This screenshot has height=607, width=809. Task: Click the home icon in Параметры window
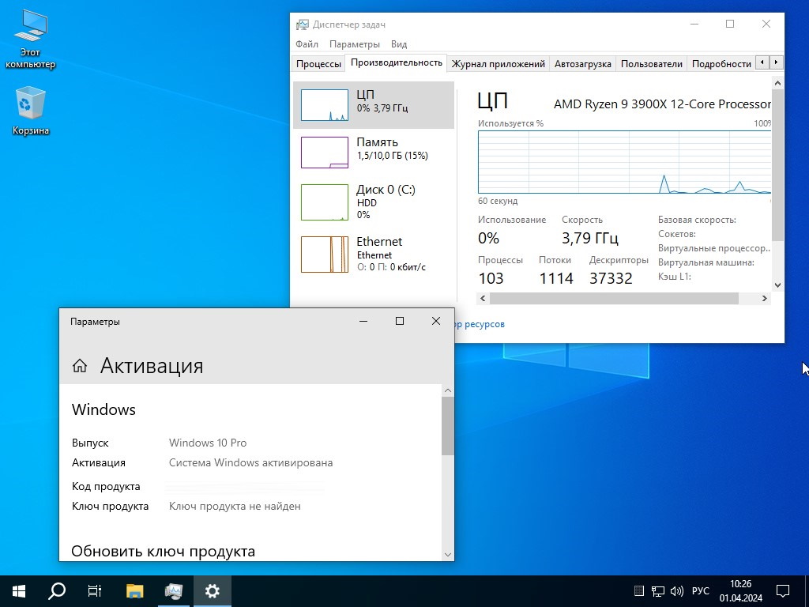pyautogui.click(x=80, y=365)
